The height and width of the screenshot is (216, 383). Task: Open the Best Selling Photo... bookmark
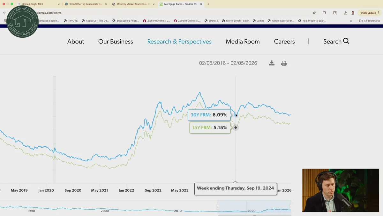pos(126,21)
